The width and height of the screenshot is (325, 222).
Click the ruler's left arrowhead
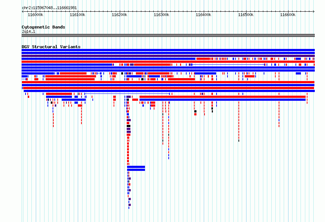tap(23, 11)
